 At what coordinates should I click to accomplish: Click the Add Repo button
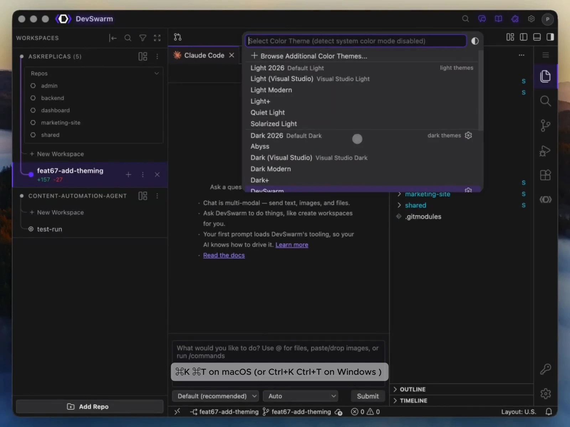coord(90,407)
